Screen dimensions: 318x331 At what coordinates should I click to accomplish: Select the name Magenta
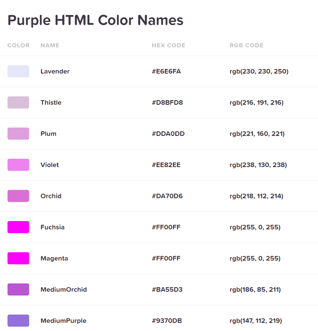54,258
